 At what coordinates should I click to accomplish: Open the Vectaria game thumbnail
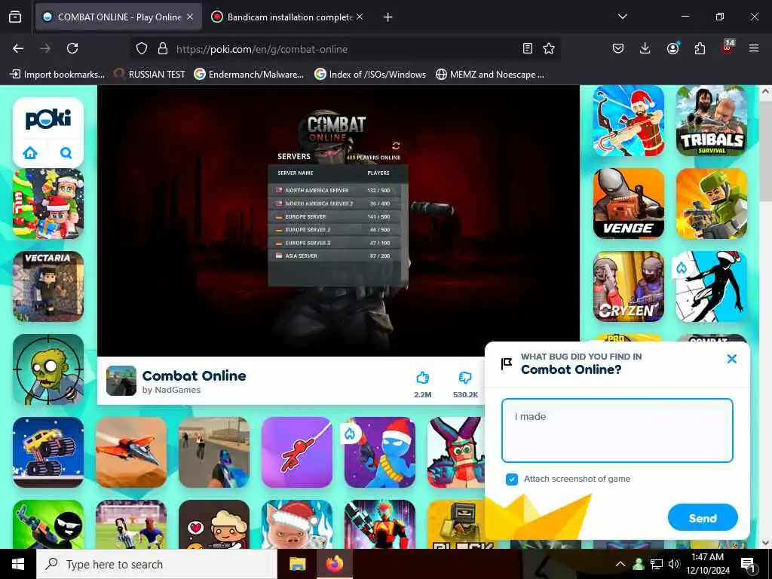(x=48, y=286)
